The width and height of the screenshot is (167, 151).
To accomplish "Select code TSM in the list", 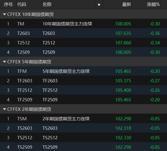I will click(x=22, y=119).
